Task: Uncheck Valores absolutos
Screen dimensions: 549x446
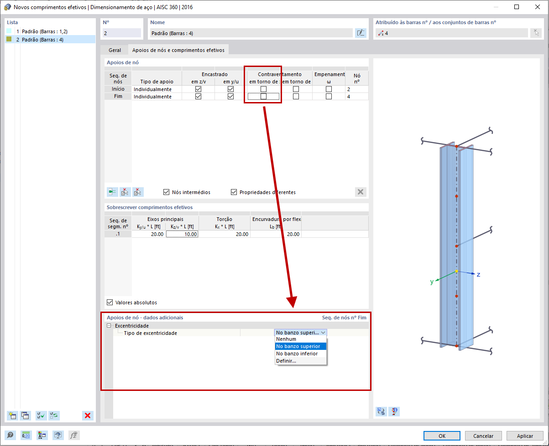Action: [109, 302]
